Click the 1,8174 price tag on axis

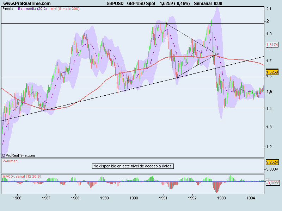272,45
